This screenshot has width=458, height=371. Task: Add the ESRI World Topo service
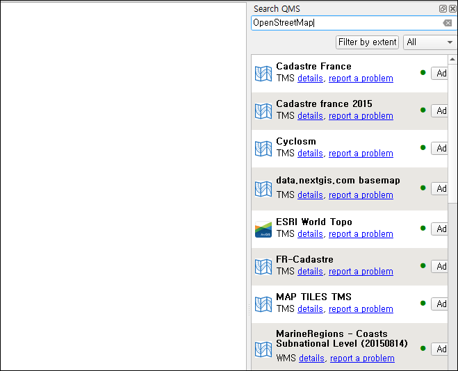tap(439, 229)
